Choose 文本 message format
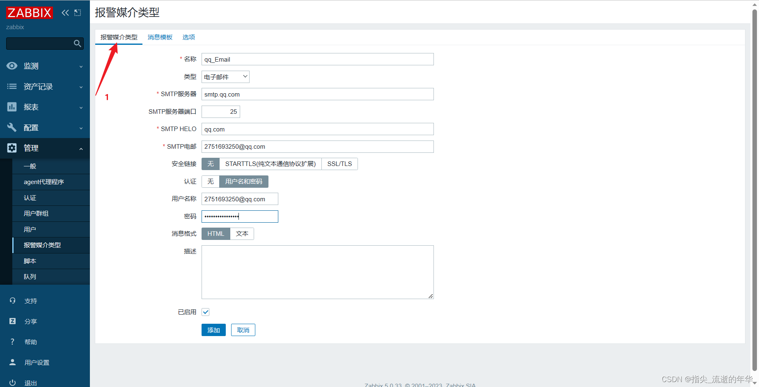The image size is (759, 387). [242, 234]
